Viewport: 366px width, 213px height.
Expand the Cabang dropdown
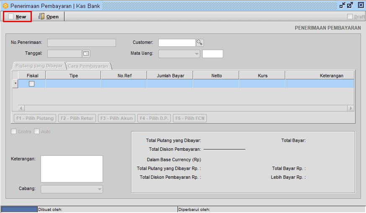click(100, 189)
